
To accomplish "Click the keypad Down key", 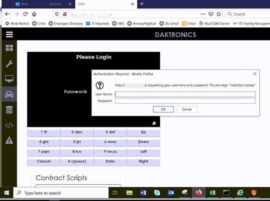I will tap(143, 142).
